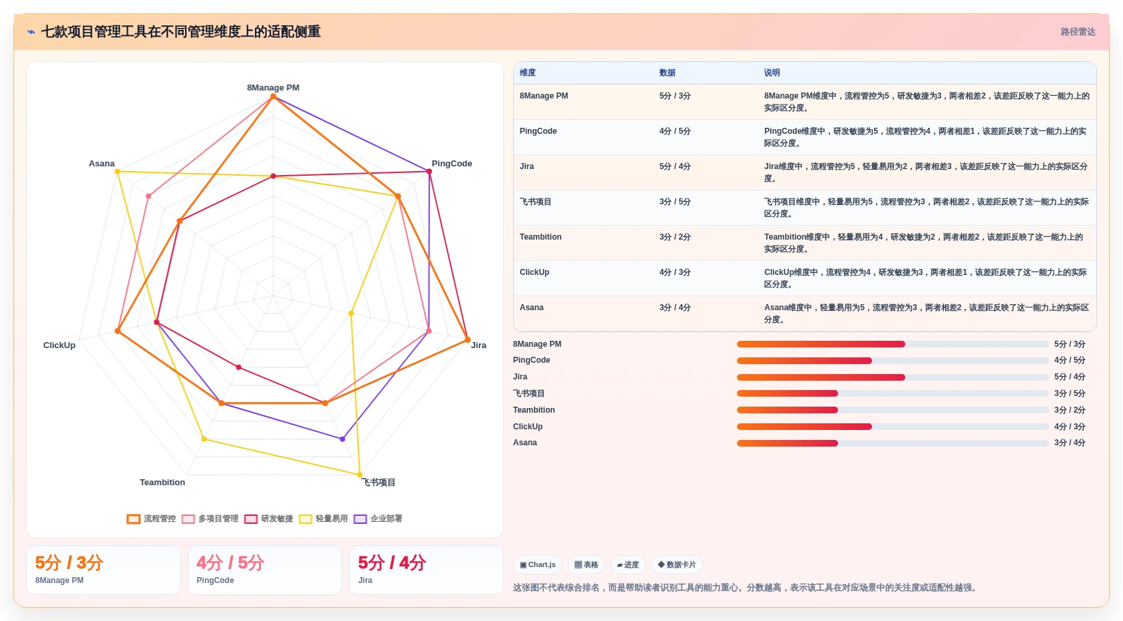The width and height of the screenshot is (1123, 621).
Task: Click the Chart.js tag
Action: click(537, 564)
